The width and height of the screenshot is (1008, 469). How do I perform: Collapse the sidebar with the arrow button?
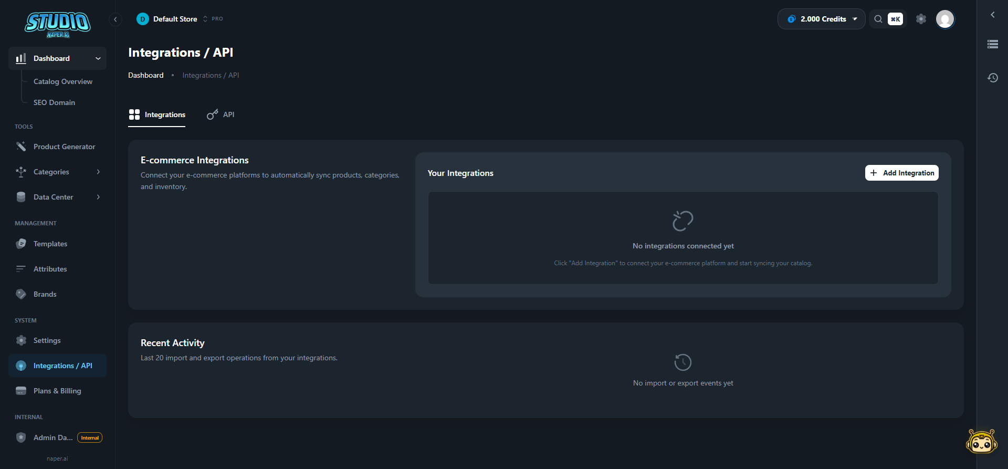click(115, 19)
